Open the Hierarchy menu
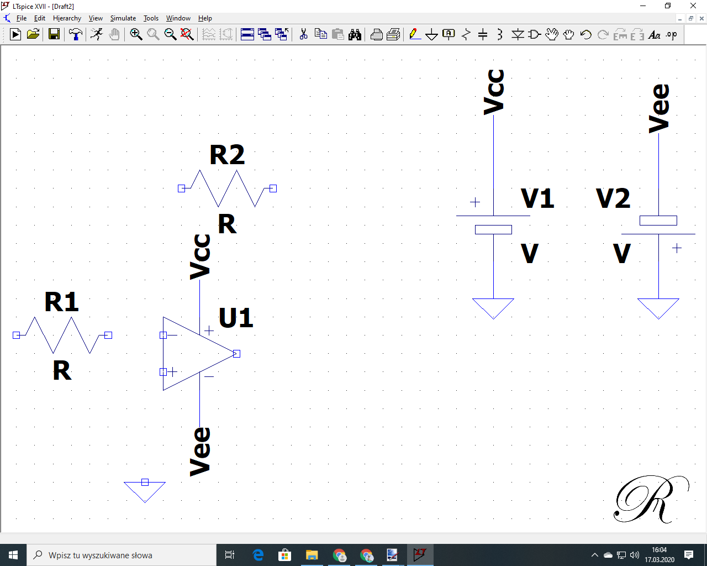The width and height of the screenshot is (707, 566). 67,18
